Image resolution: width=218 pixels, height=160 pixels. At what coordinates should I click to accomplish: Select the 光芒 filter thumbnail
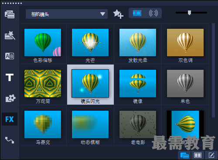point(90,42)
